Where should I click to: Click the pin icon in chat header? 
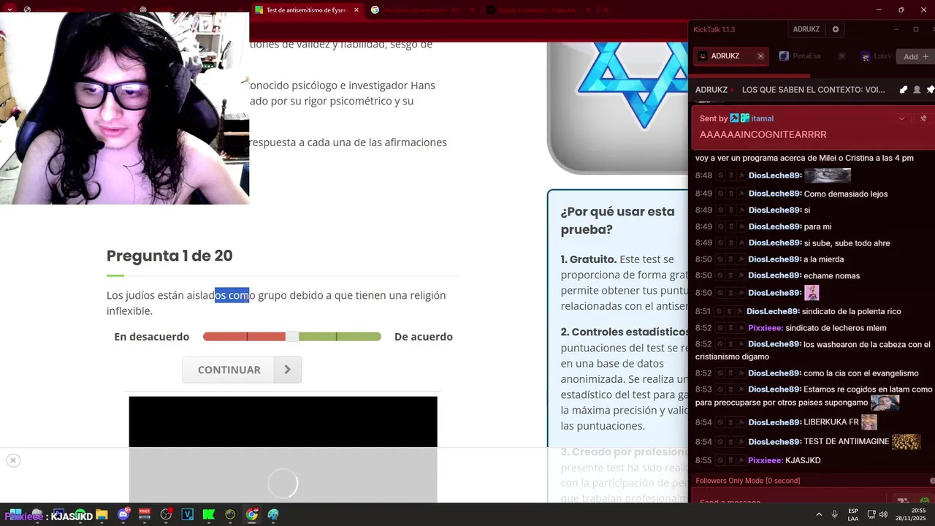[x=930, y=90]
